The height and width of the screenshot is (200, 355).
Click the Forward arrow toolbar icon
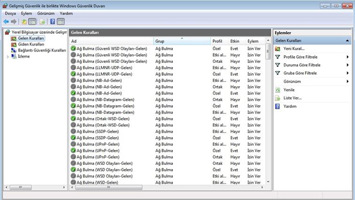coord(14,22)
